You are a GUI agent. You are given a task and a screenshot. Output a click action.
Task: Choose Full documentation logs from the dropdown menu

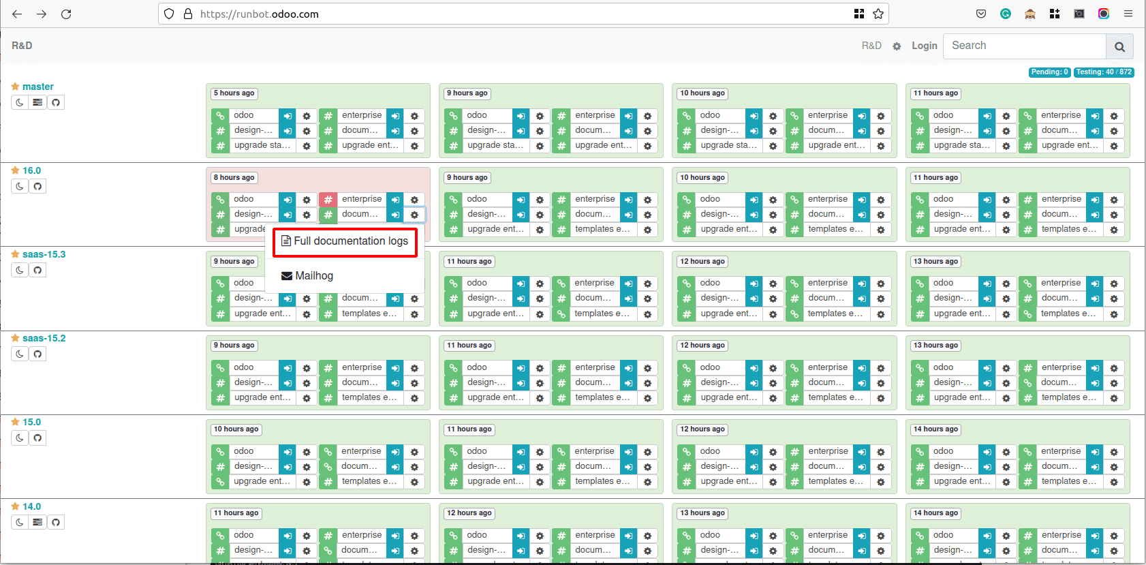coord(345,241)
